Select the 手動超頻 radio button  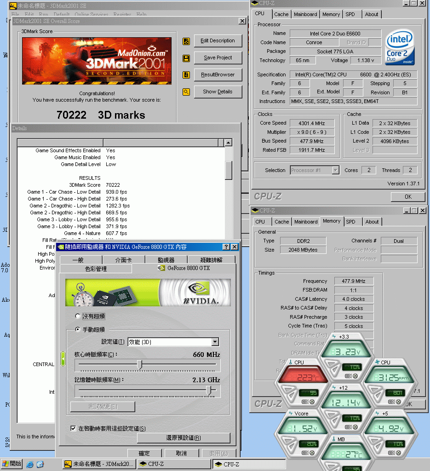pyautogui.click(x=78, y=329)
